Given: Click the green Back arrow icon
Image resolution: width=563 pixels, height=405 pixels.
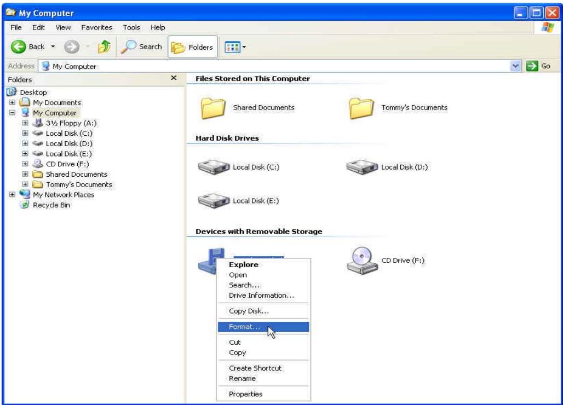Looking at the screenshot, I should point(18,47).
